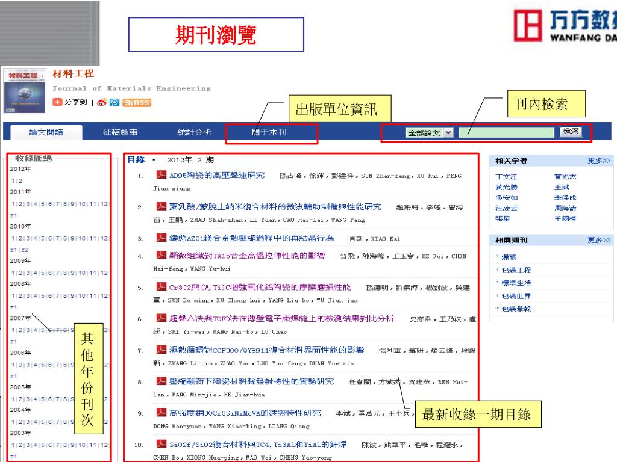
Task: Click the 材料工程 journal cover thumbnail
Action: pyautogui.click(x=24, y=91)
